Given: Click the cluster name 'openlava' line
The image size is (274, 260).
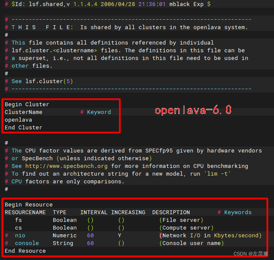Looking at the screenshot, I should (18, 120).
